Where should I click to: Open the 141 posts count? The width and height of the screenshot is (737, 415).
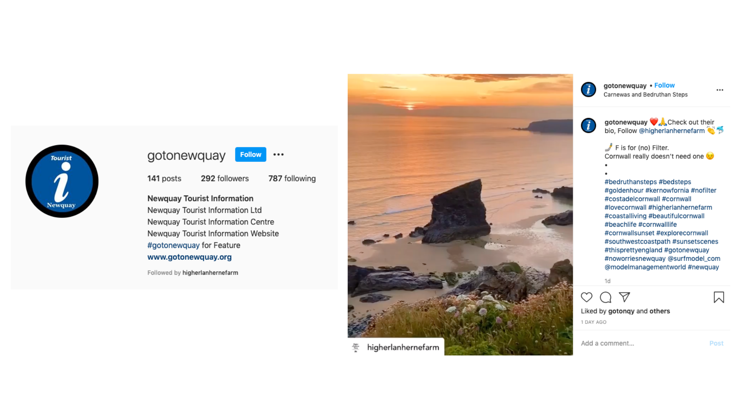164,178
